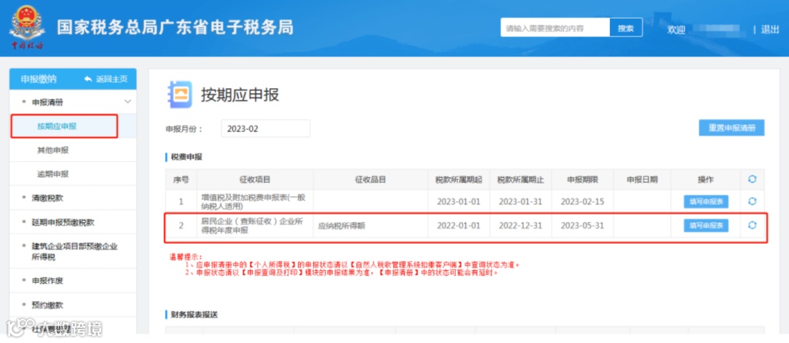Image resolution: width=789 pixels, height=343 pixels.
Task: Click the 2023-02-15 deadline cell
Action: [582, 201]
